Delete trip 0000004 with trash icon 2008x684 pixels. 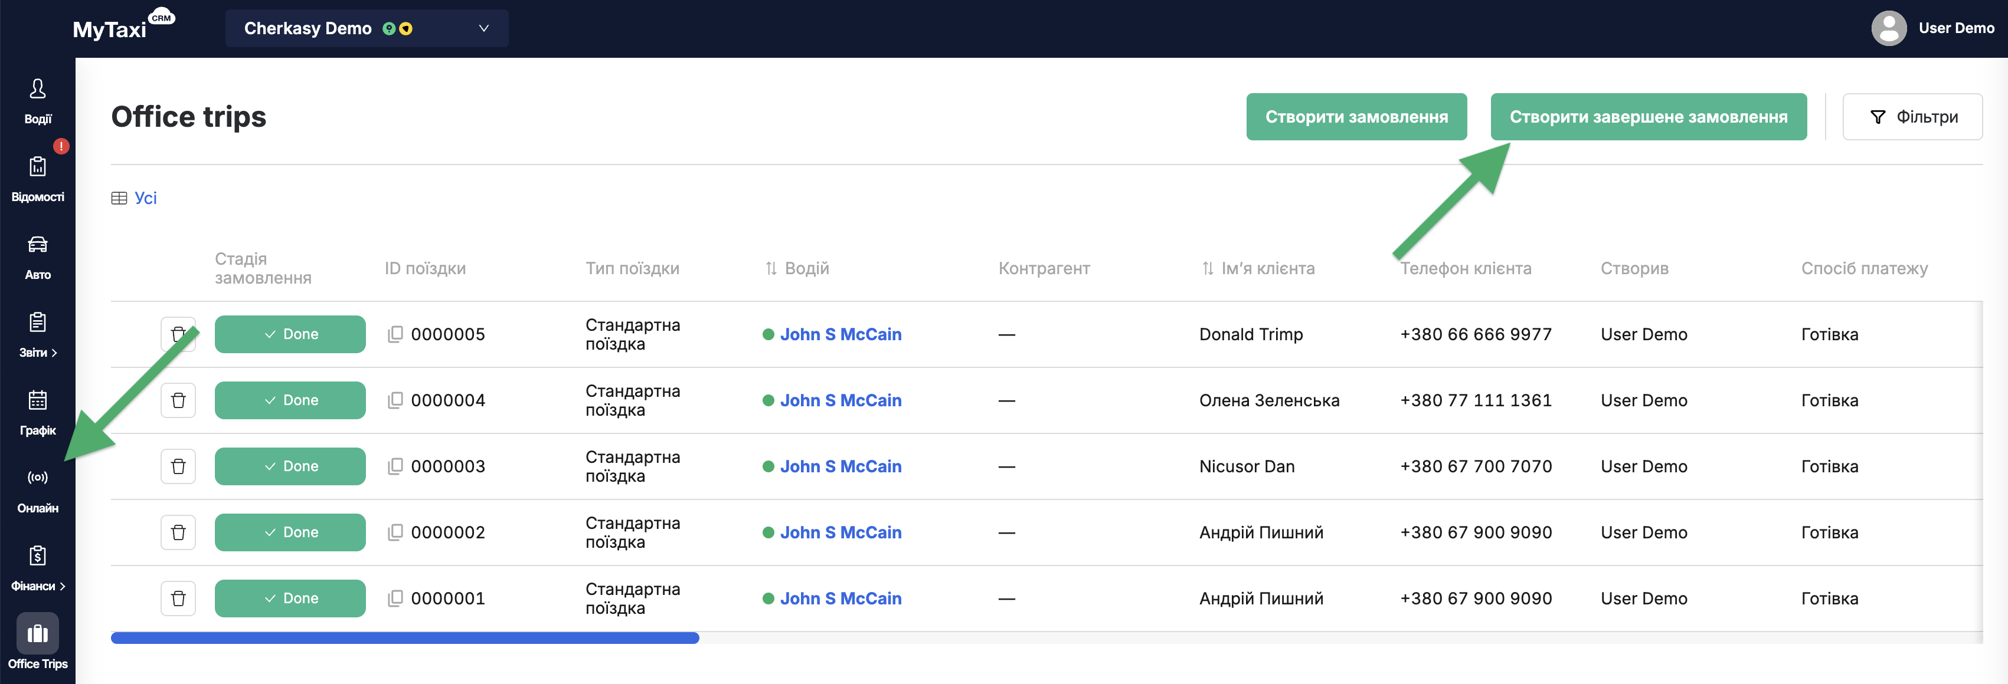pyautogui.click(x=178, y=400)
